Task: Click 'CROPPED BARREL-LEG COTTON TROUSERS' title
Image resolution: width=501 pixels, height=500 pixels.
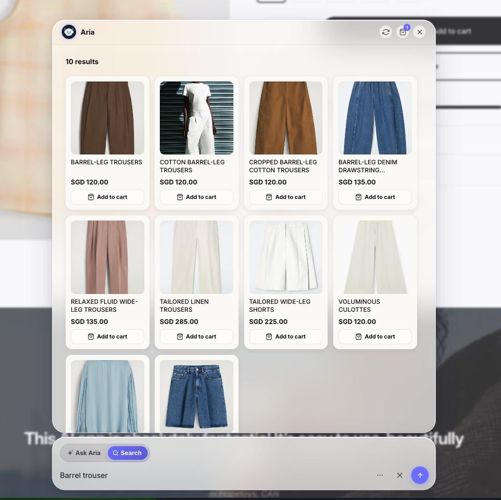Action: 283,166
